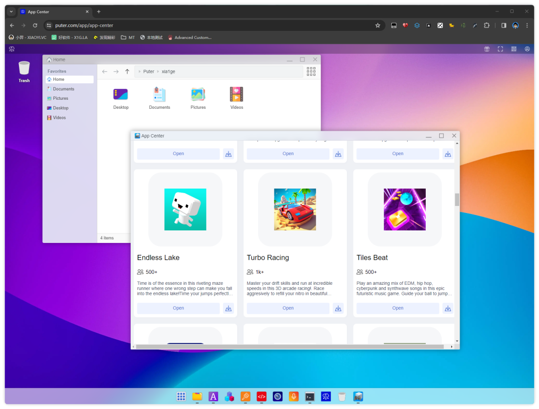Click the Tiles Beat app thumbnail
The height and width of the screenshot is (409, 539).
tap(405, 209)
